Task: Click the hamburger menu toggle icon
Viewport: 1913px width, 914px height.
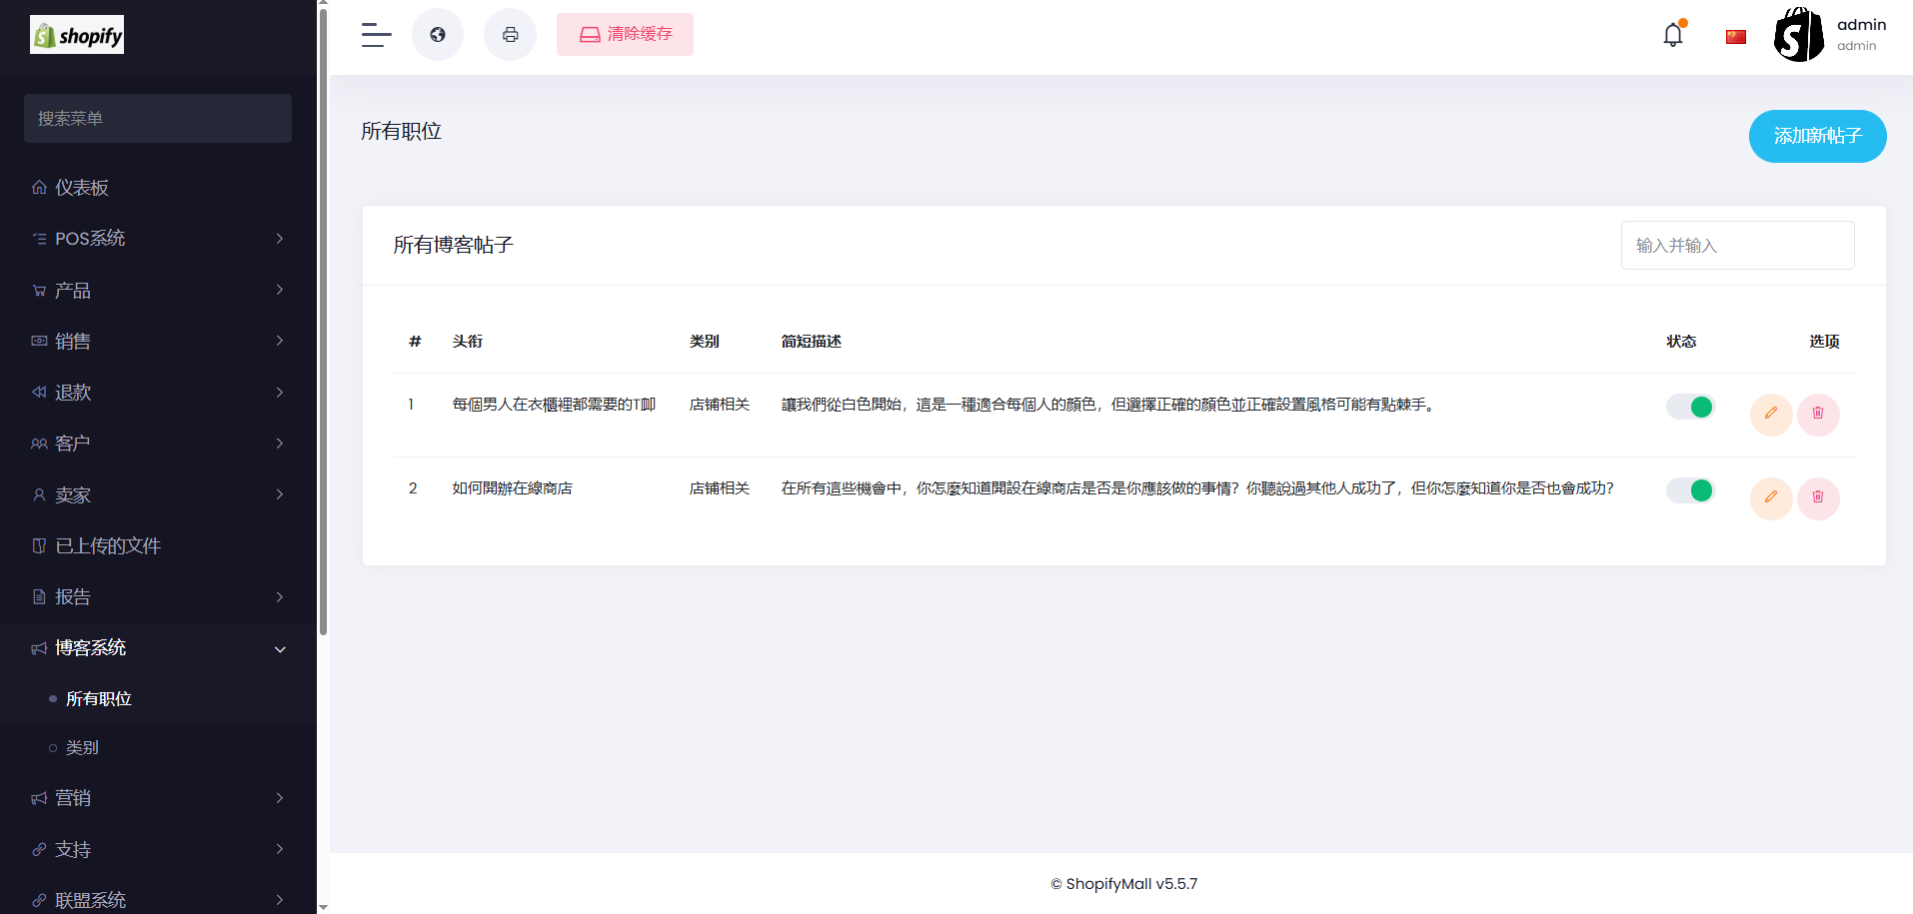Action: tap(376, 35)
